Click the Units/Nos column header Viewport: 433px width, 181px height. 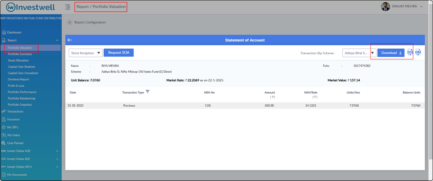pyautogui.click(x=353, y=93)
